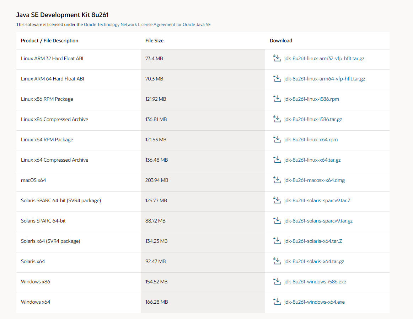
Task: Click download icon for Windows x64
Action: (277, 302)
